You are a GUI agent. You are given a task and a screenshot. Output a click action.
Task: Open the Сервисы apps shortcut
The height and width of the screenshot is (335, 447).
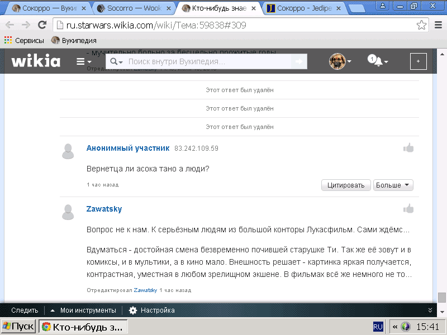coord(24,40)
